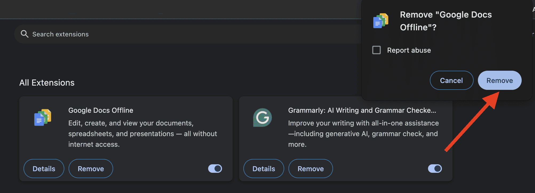
Task: Click the magnifier icon in search bar
Action: click(x=25, y=34)
